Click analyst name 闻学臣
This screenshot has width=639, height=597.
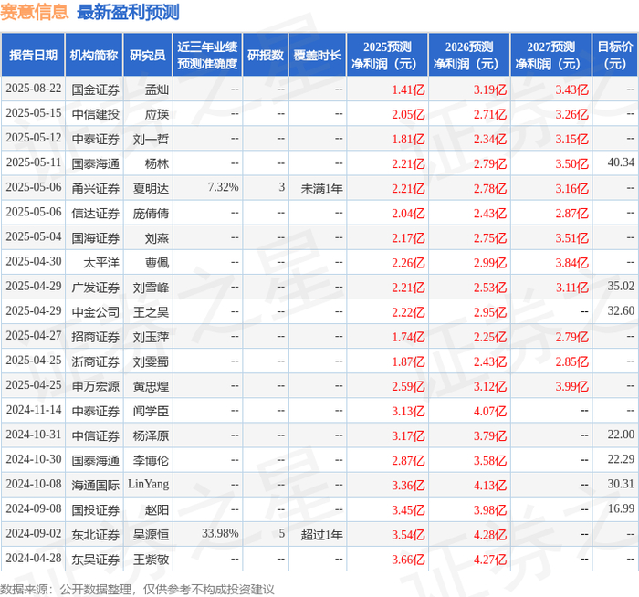[151, 411]
